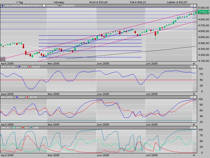Image resolution: width=210 pixels, height=158 pixels.
Task: Click the teal DMI legend swatch
Action: point(32,128)
